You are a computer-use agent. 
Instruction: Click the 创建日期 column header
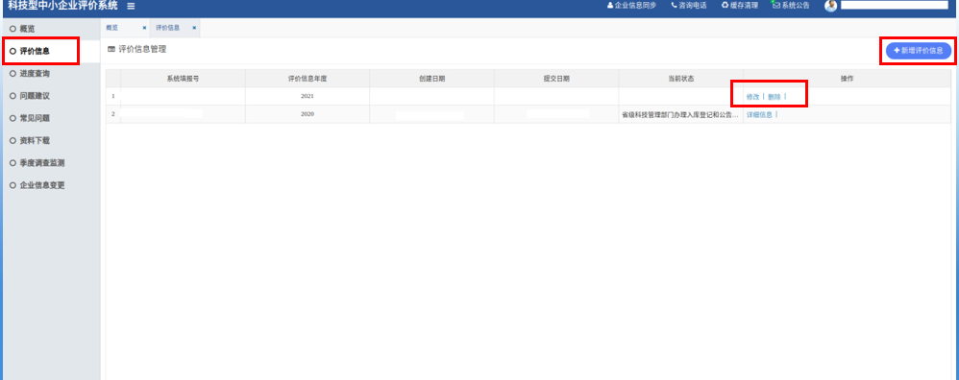click(x=431, y=79)
